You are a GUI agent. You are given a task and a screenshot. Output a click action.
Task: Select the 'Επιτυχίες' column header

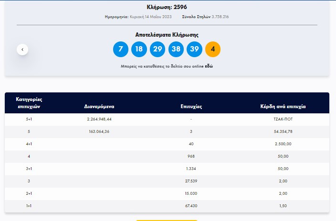point(191,106)
